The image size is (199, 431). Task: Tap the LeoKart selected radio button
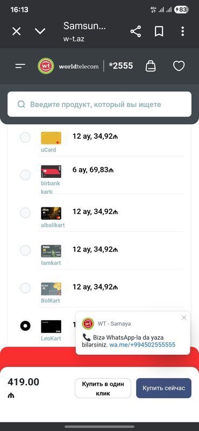[x=25, y=326]
